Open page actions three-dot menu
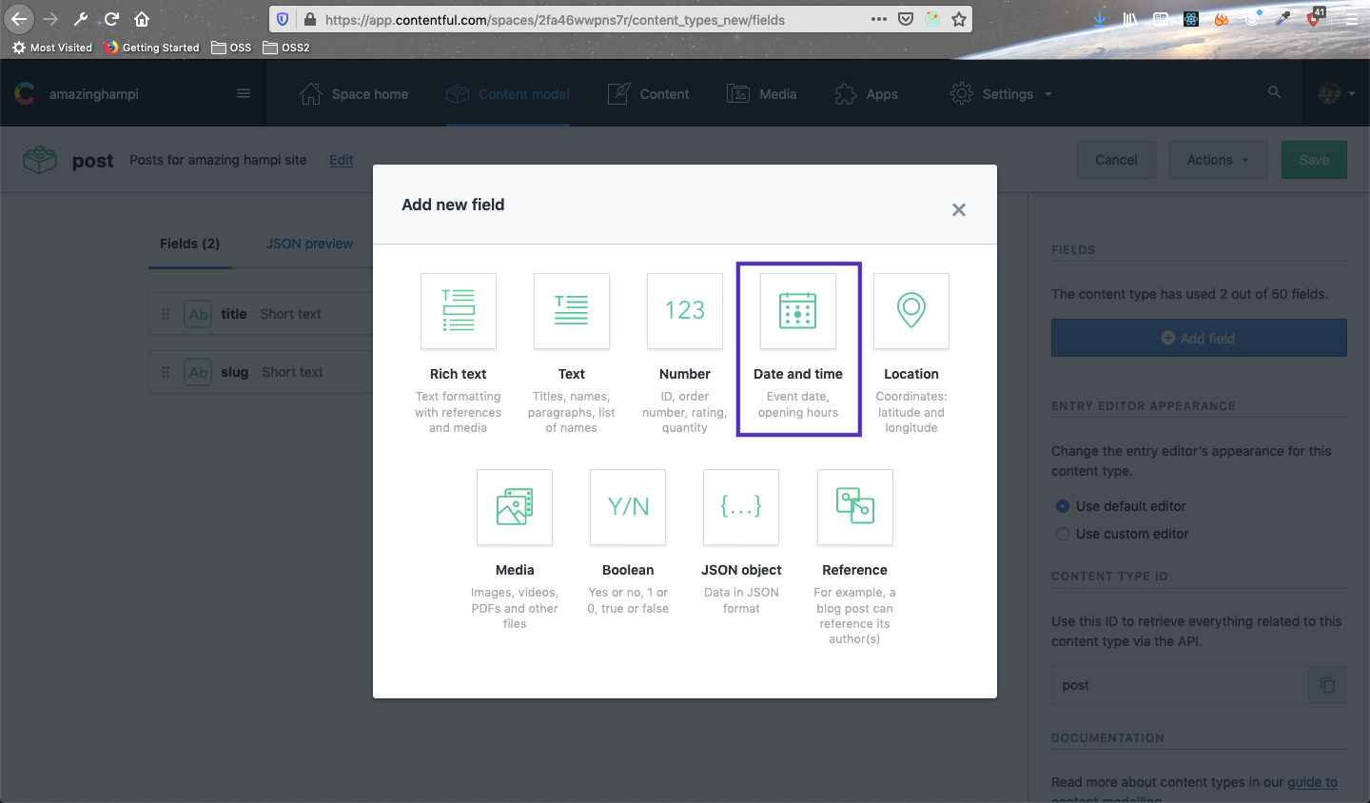This screenshot has width=1370, height=803. pyautogui.click(x=879, y=19)
